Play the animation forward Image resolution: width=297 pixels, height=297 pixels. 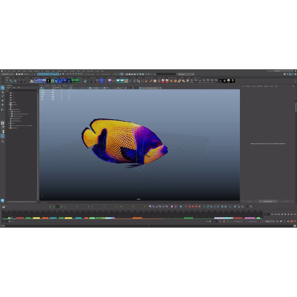click(285, 214)
